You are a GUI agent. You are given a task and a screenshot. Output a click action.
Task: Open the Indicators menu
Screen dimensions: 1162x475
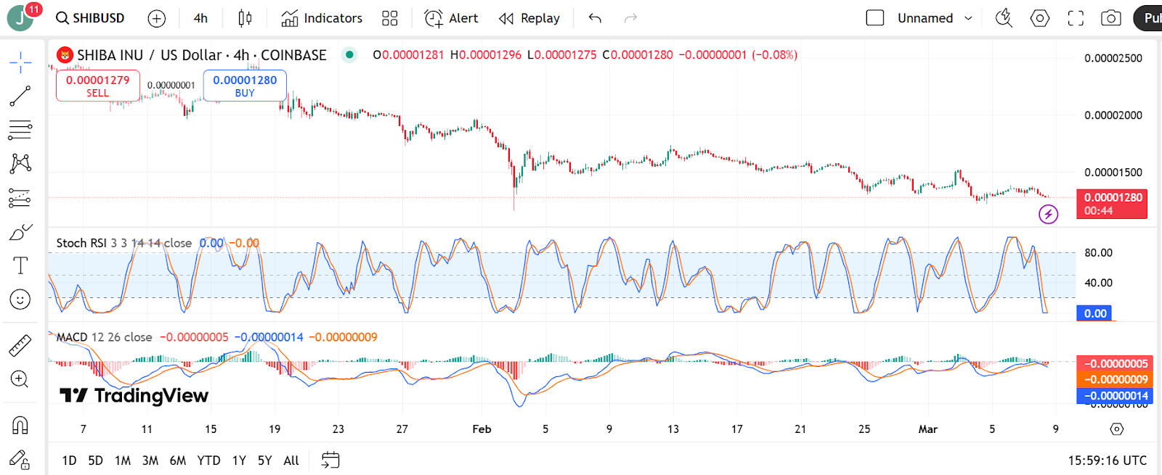[322, 18]
